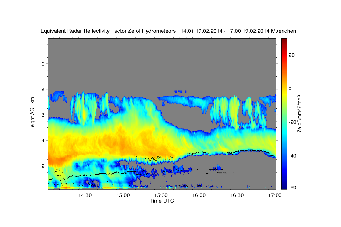Click the 16:00 time tick label
This screenshot has width=341, height=227.
(199, 195)
